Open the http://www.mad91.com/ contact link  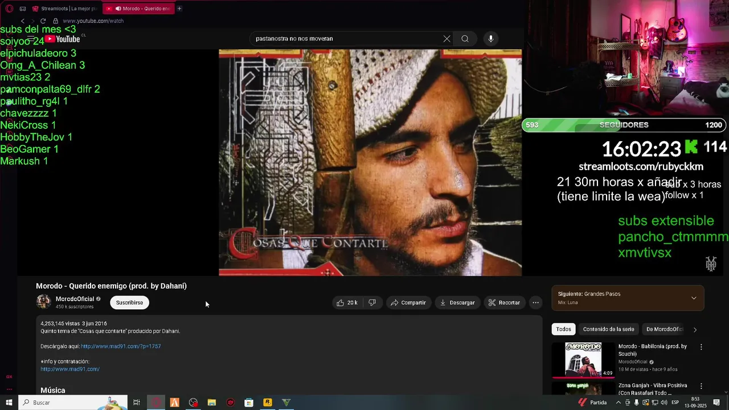[x=70, y=369]
